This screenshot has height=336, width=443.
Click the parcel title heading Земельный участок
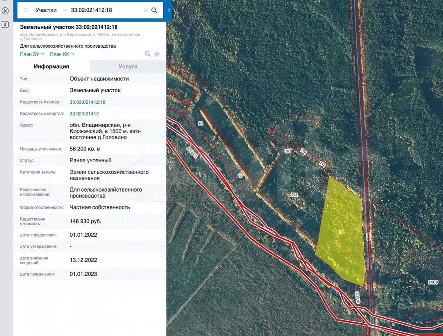coord(69,27)
